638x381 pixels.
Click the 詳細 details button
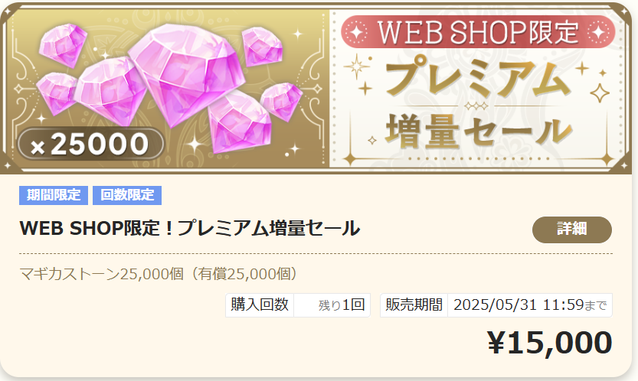tap(571, 230)
